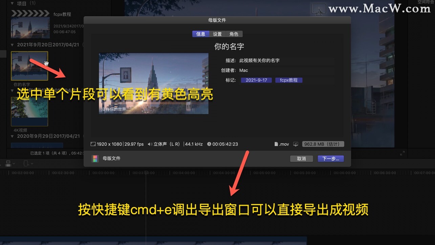Collapse the 项目 section in the browser
The height and width of the screenshot is (245, 435).
(13, 3)
